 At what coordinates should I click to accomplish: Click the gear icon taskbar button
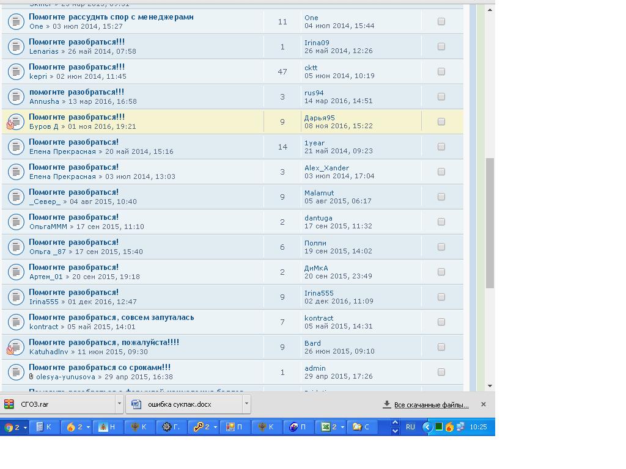pos(171,427)
